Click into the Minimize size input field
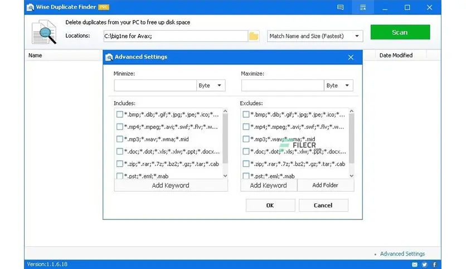The height and width of the screenshot is (269, 466). [x=155, y=86]
